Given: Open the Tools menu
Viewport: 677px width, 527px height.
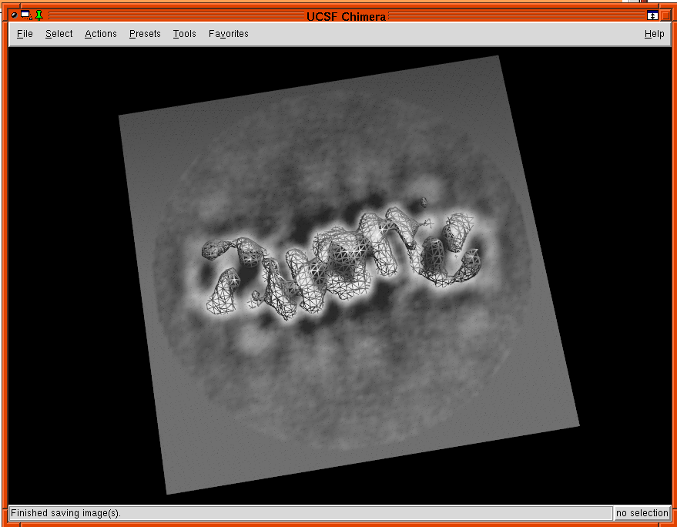Looking at the screenshot, I should (x=184, y=34).
